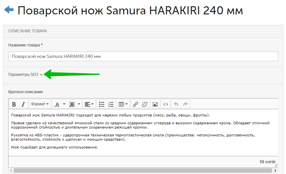Click the Название товара input field
This screenshot has height=174, width=286.
click(143, 56)
